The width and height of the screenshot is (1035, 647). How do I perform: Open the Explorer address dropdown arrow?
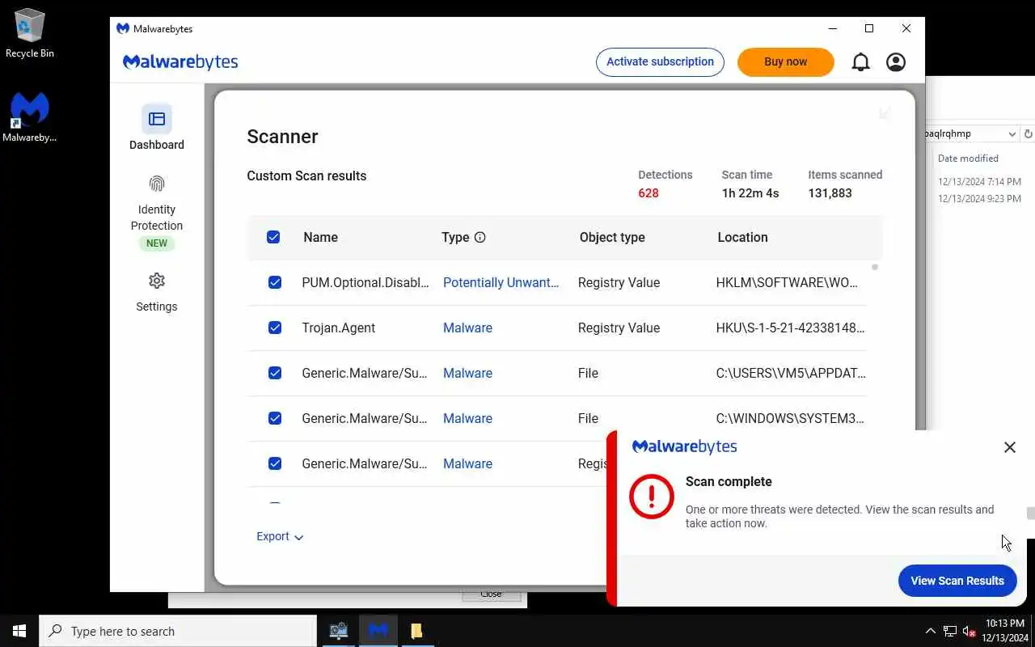tap(1012, 133)
